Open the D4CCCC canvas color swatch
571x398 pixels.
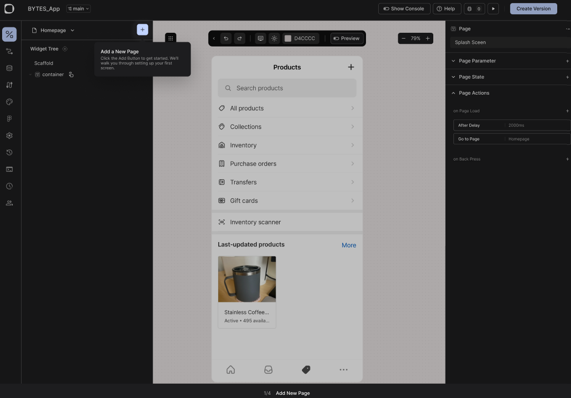tap(300, 38)
